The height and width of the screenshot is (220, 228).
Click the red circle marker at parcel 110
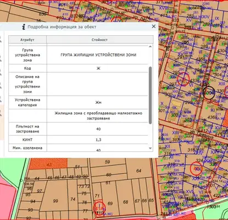99,208
